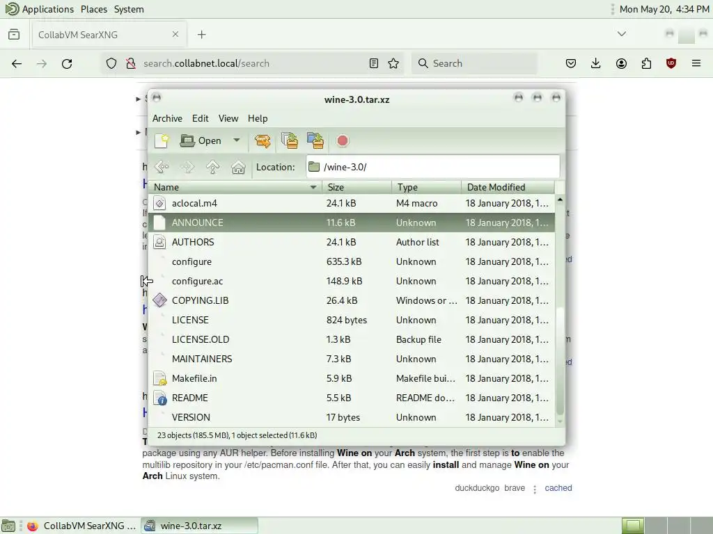Click the AUTHORS file icon
This screenshot has width=713, height=534.
159,242
